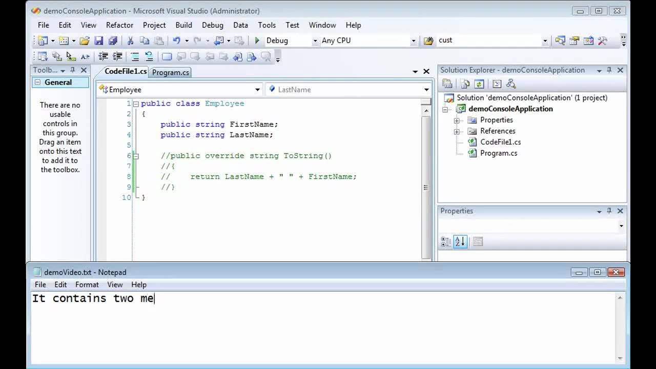The image size is (656, 369).
Task: Open the Debug menu in Visual Studio
Action: click(x=212, y=25)
